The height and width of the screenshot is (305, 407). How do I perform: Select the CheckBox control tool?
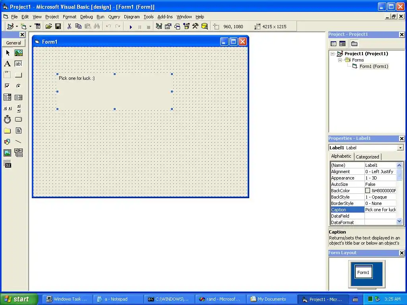pyautogui.click(x=8, y=86)
